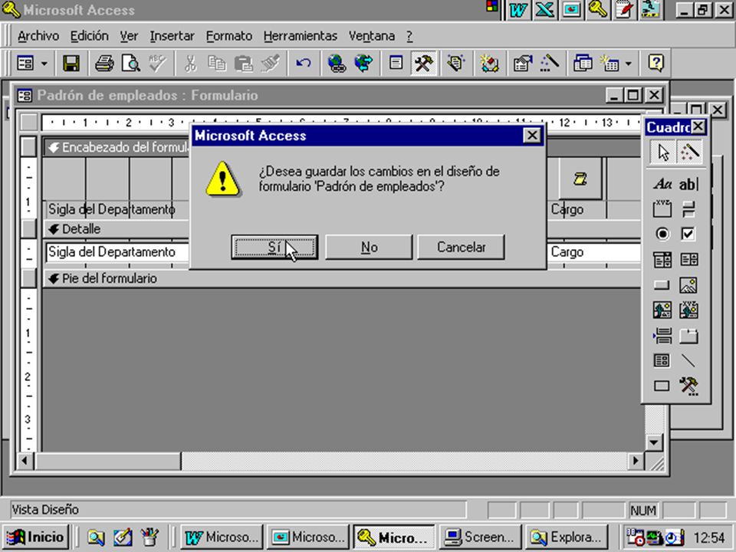Toggle the Toolbox hammer icon in toolbar
The width and height of the screenshot is (736, 552).
pos(423,63)
